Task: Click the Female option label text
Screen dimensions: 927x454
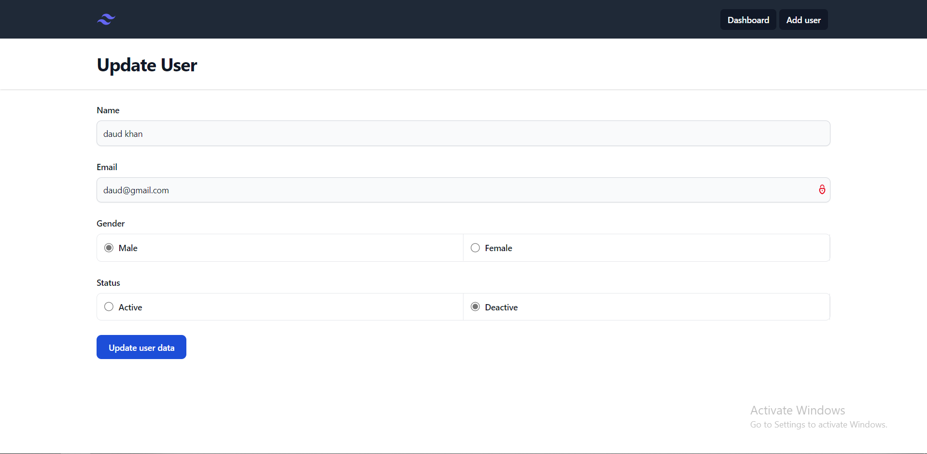Action: 499,248
